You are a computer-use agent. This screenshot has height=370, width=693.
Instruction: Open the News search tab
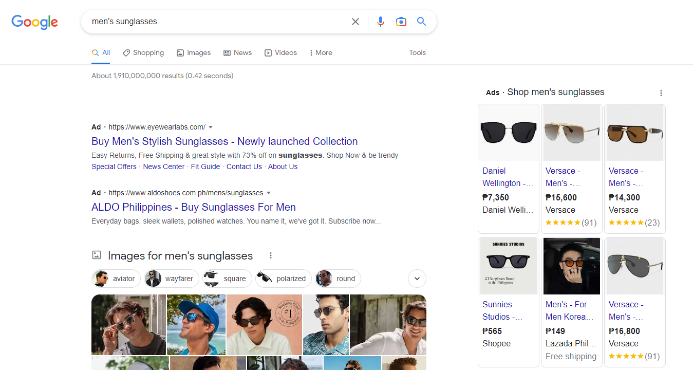(237, 52)
